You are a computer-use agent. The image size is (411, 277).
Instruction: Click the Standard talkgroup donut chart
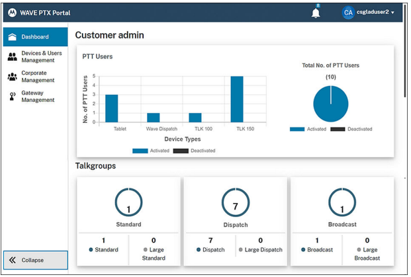click(x=128, y=202)
